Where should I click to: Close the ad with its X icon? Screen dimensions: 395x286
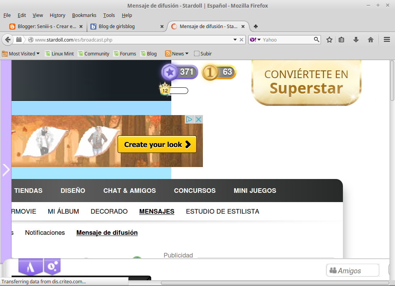pyautogui.click(x=199, y=119)
